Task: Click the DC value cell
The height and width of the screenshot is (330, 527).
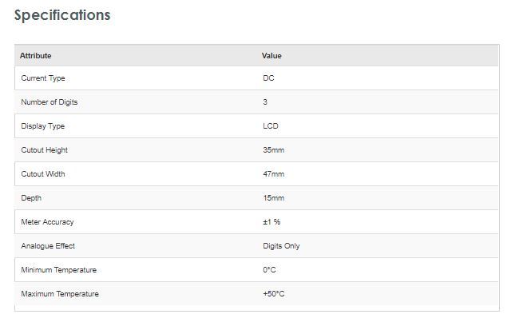Action: tap(268, 78)
